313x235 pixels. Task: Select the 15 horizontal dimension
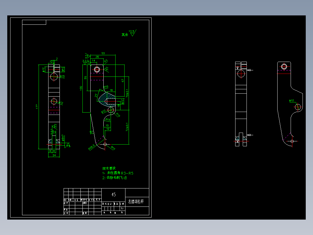point(107,125)
